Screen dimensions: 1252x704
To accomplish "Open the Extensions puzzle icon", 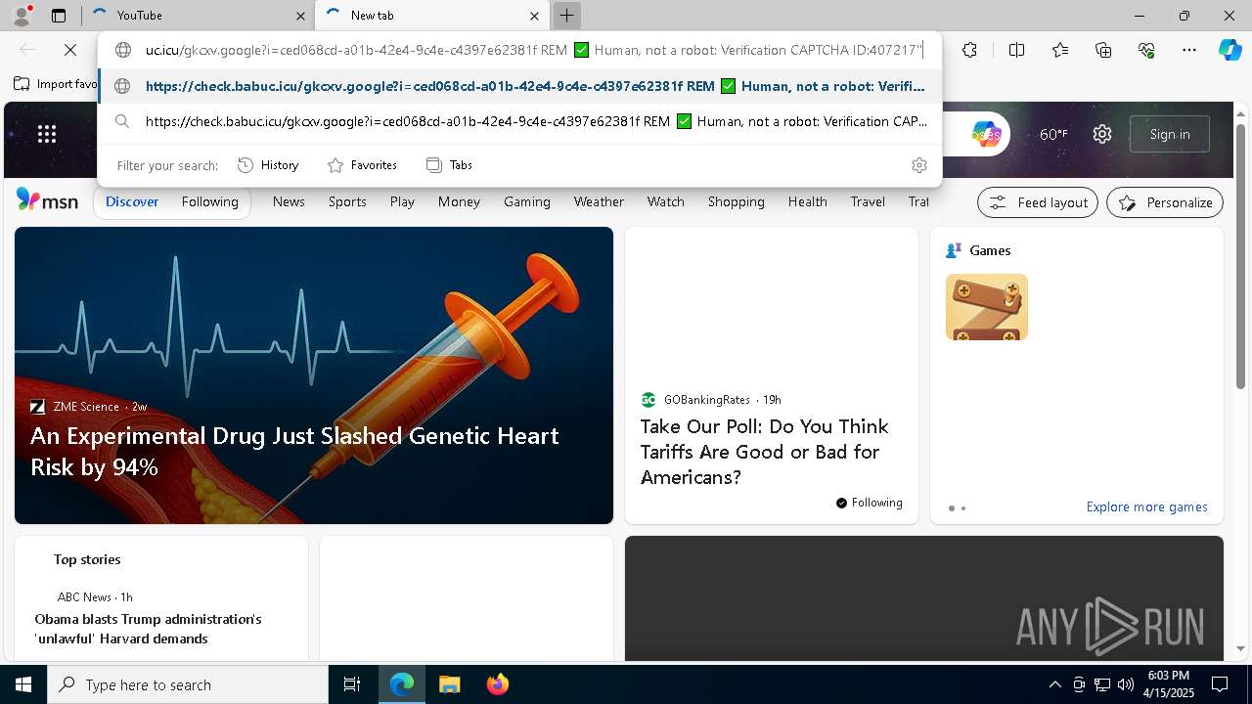I will click(969, 50).
